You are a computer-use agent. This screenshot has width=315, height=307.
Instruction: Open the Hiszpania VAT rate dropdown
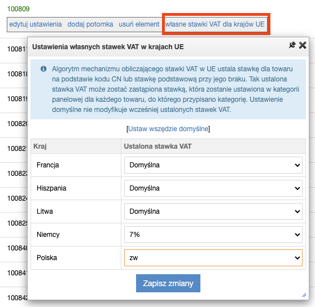[x=213, y=188]
